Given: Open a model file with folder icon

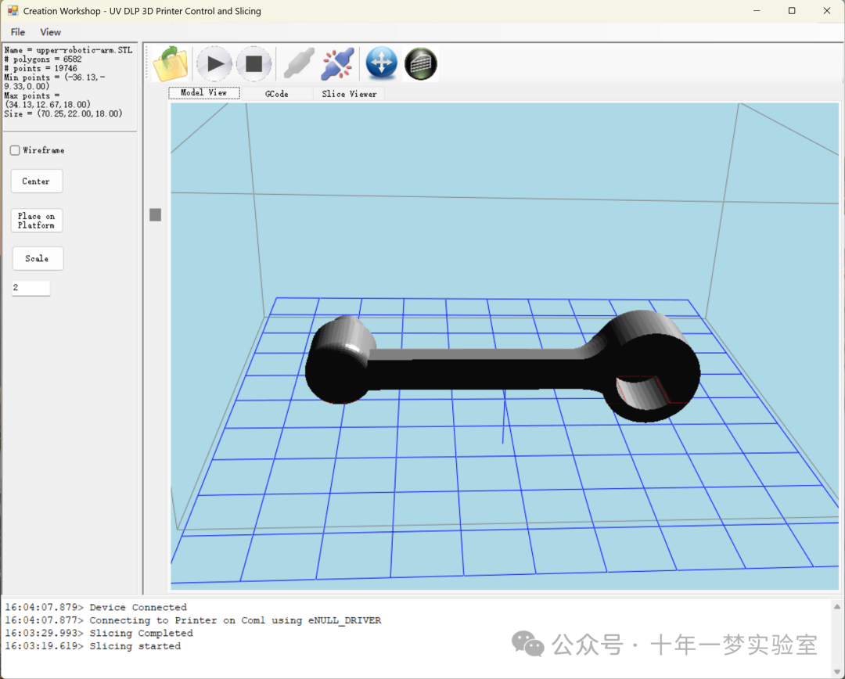Looking at the screenshot, I should coord(171,63).
